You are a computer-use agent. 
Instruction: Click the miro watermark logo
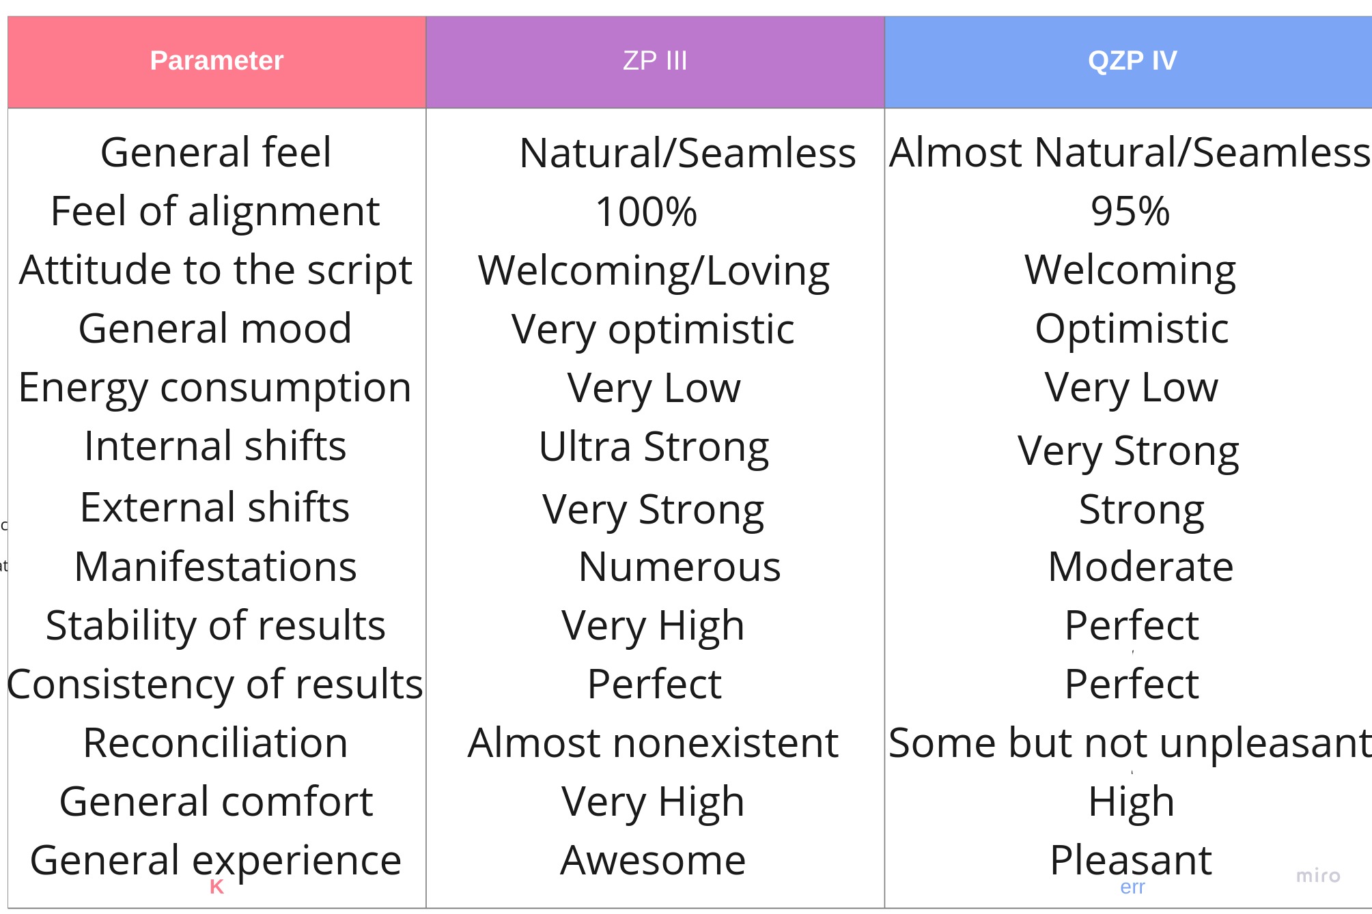1318,876
